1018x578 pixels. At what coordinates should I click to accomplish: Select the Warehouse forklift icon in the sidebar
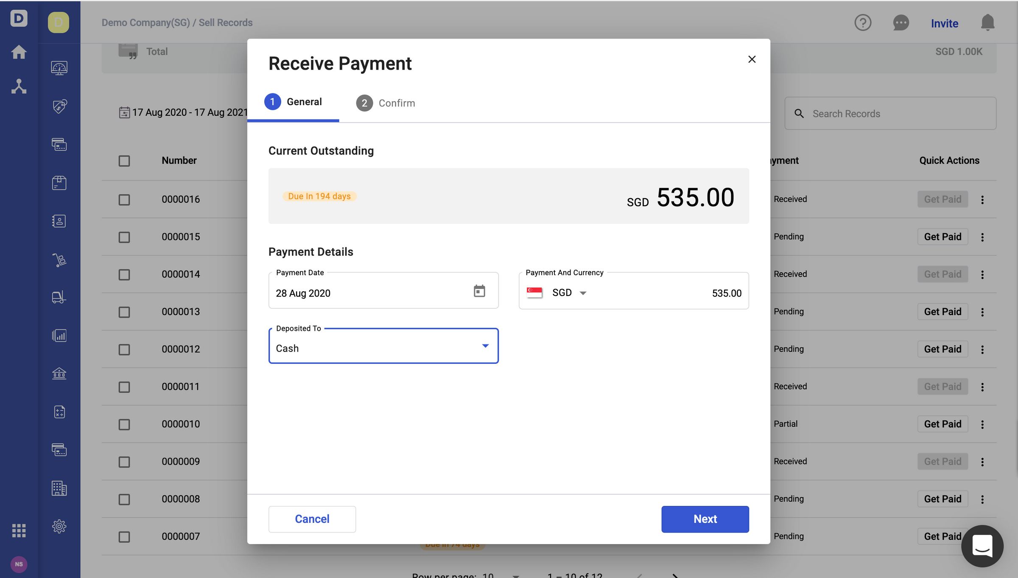pos(59,297)
